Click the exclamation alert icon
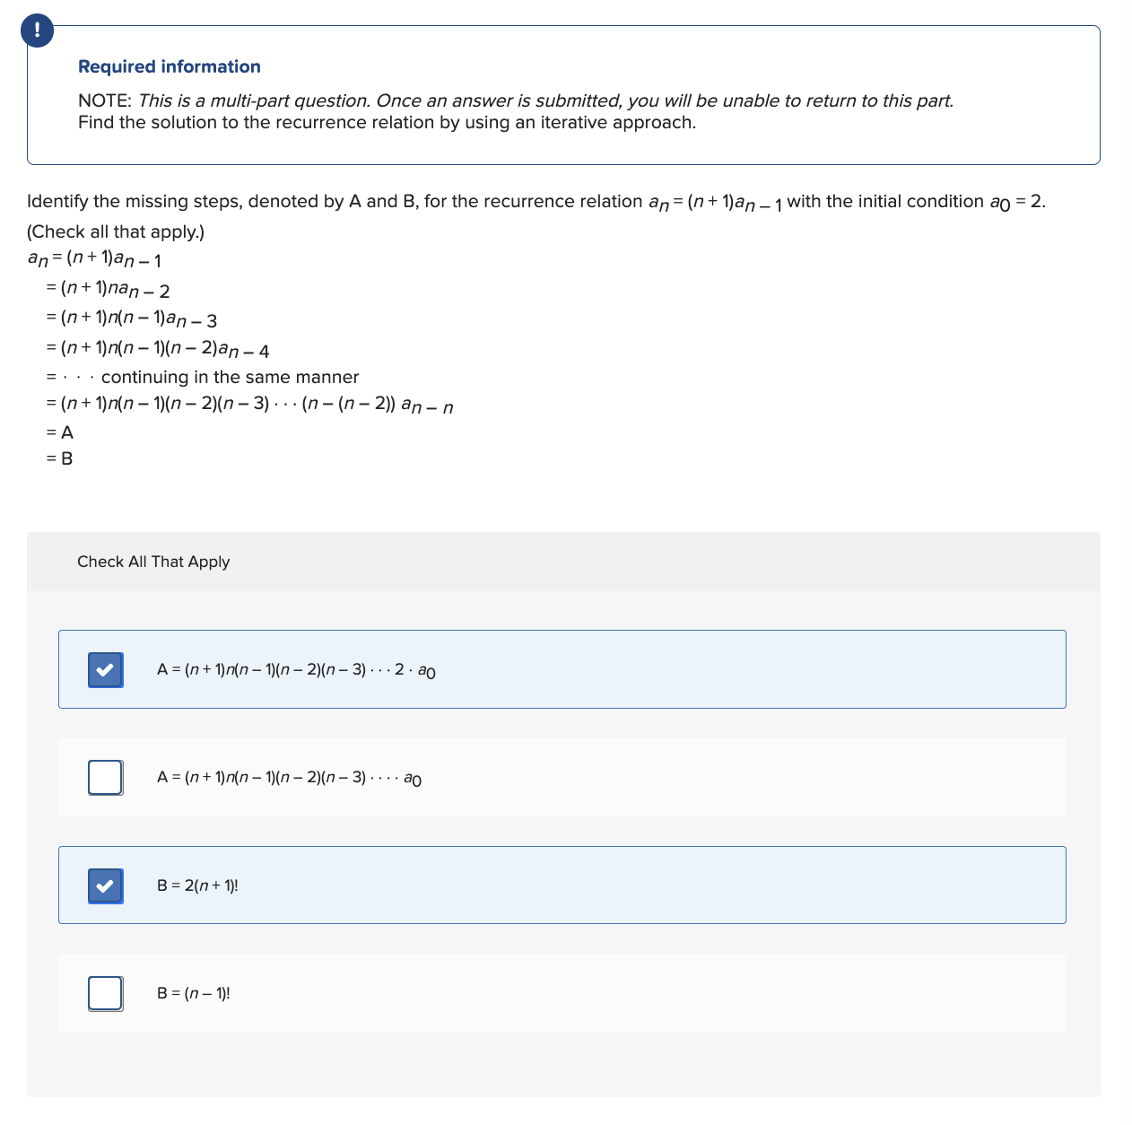1132x1125 pixels. (x=36, y=30)
